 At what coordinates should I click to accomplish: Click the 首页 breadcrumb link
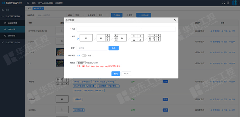(34, 3)
